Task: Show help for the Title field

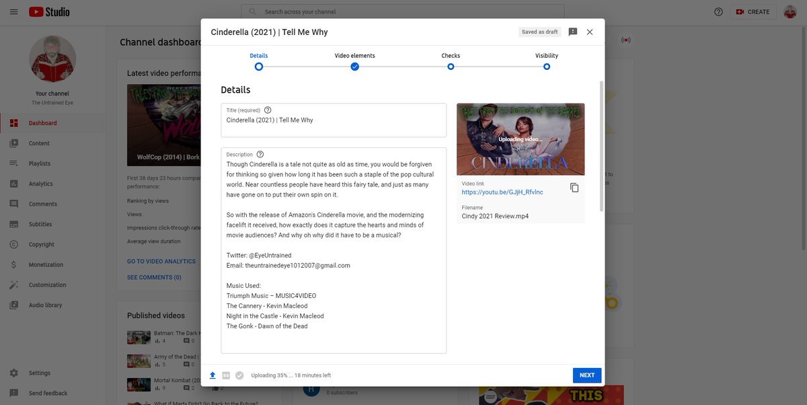Action: pos(268,110)
